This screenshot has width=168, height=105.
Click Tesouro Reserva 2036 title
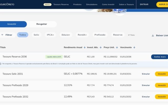coord(15,57)
